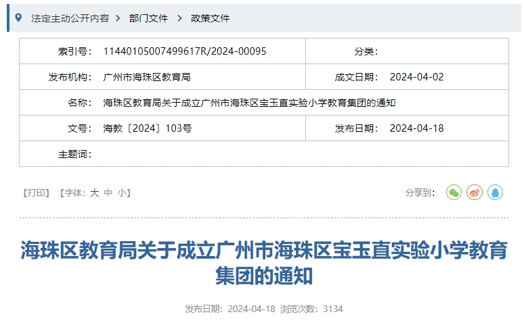Image resolution: width=524 pixels, height=327 pixels.
Task: Click the document name in the 名称 row
Action: click(248, 103)
